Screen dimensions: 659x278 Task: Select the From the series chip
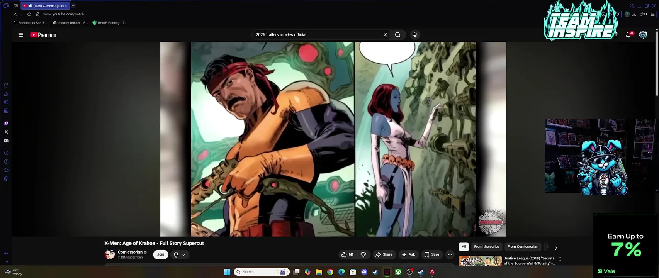[487, 247]
